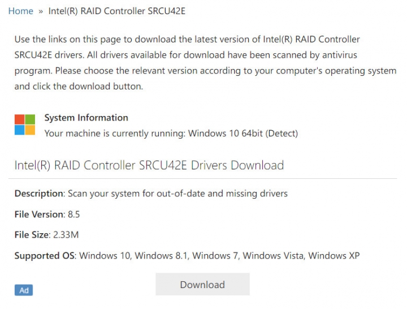Click the blue Ad badge
Image resolution: width=407 pixels, height=309 pixels.
click(24, 290)
